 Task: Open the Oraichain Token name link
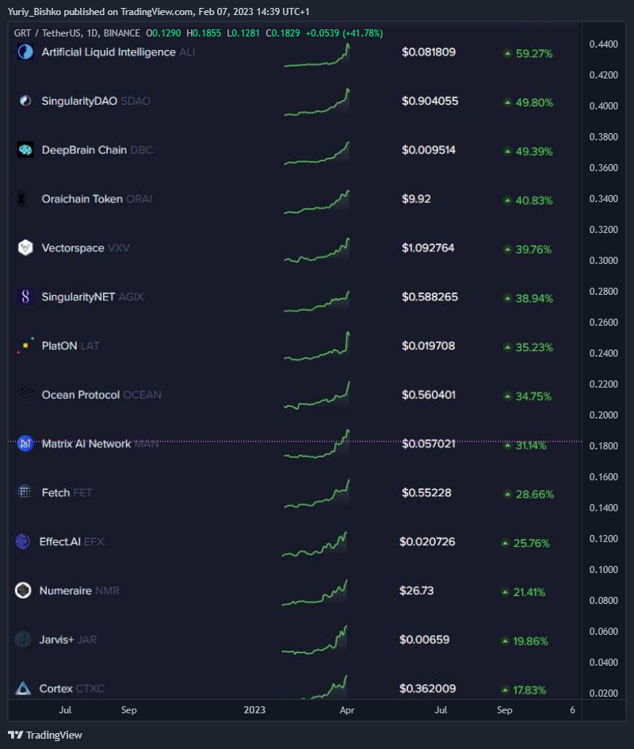coord(82,199)
